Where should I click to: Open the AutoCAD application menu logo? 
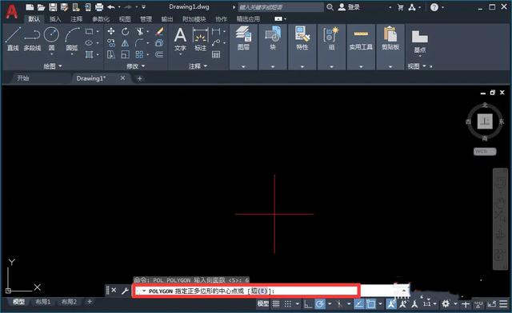click(11, 12)
